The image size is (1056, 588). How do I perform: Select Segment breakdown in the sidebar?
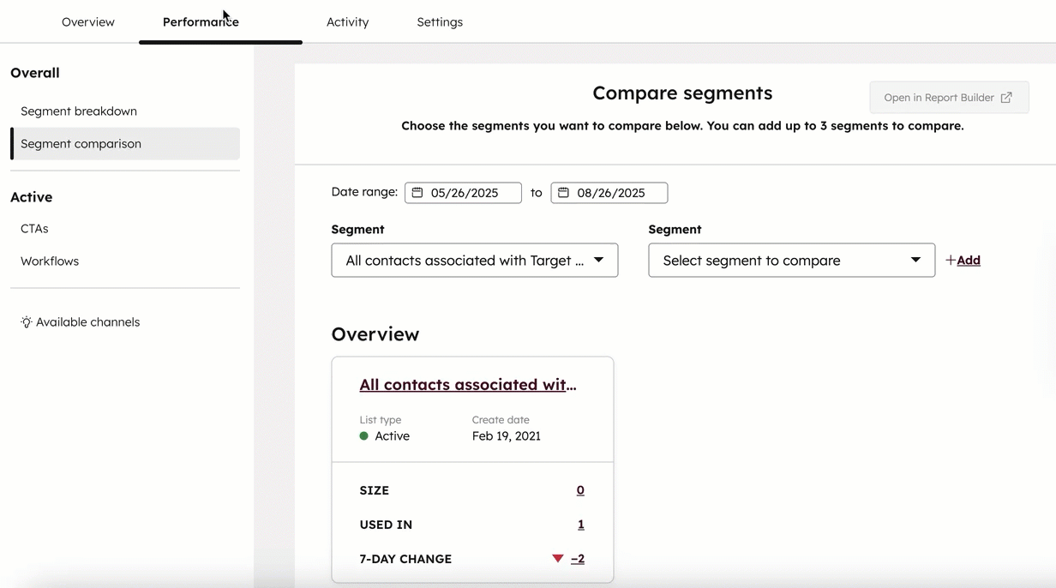pos(78,111)
